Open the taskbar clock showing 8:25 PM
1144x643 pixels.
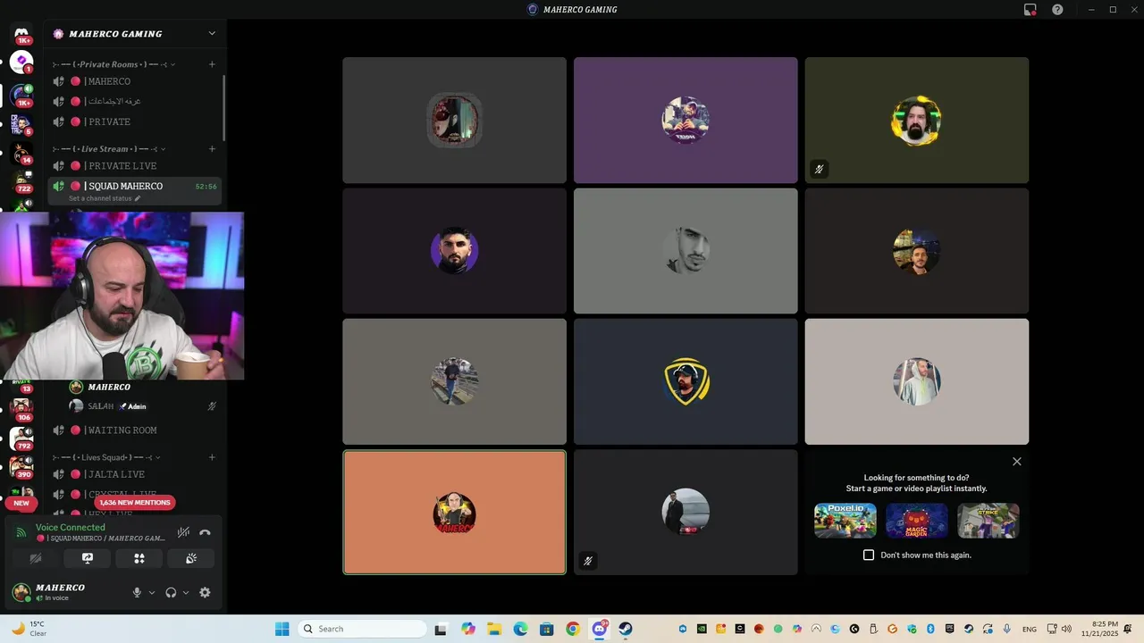(1099, 629)
